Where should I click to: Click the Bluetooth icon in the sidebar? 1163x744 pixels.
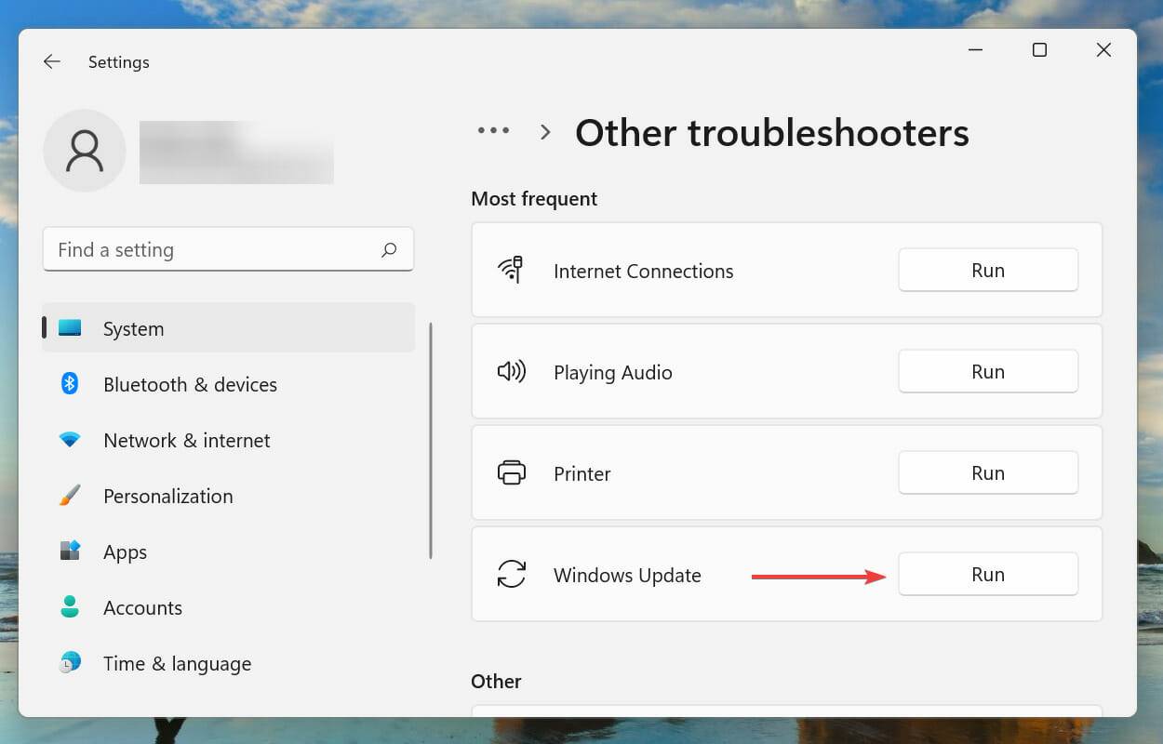pos(69,384)
